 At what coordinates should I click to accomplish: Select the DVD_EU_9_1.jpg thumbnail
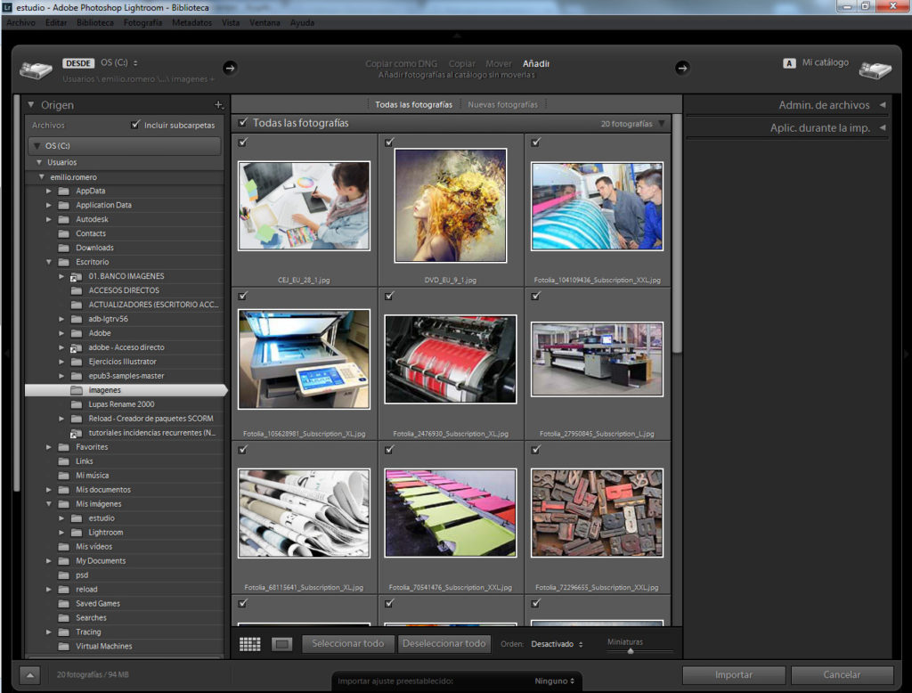(x=450, y=205)
